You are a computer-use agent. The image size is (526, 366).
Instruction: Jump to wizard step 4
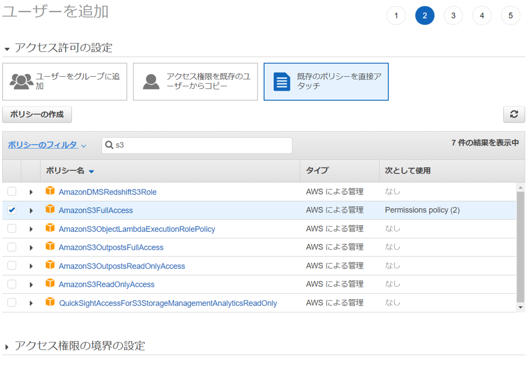pyautogui.click(x=482, y=16)
